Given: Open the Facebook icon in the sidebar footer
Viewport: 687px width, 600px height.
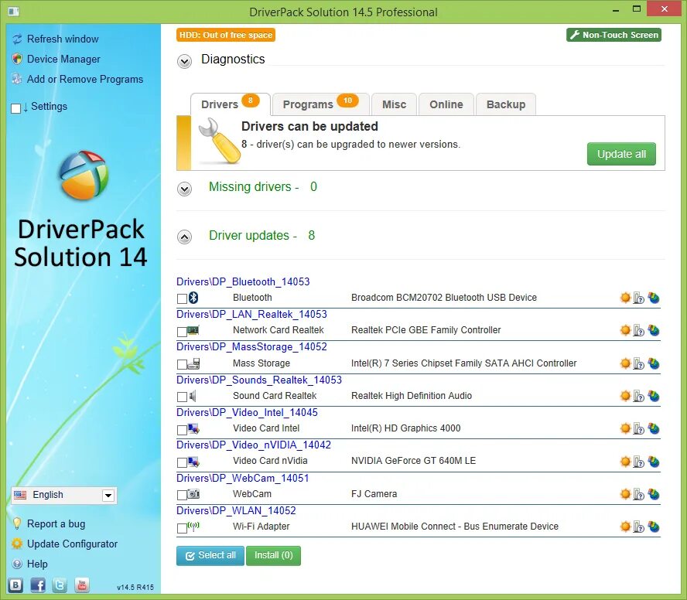Looking at the screenshot, I should click(38, 585).
